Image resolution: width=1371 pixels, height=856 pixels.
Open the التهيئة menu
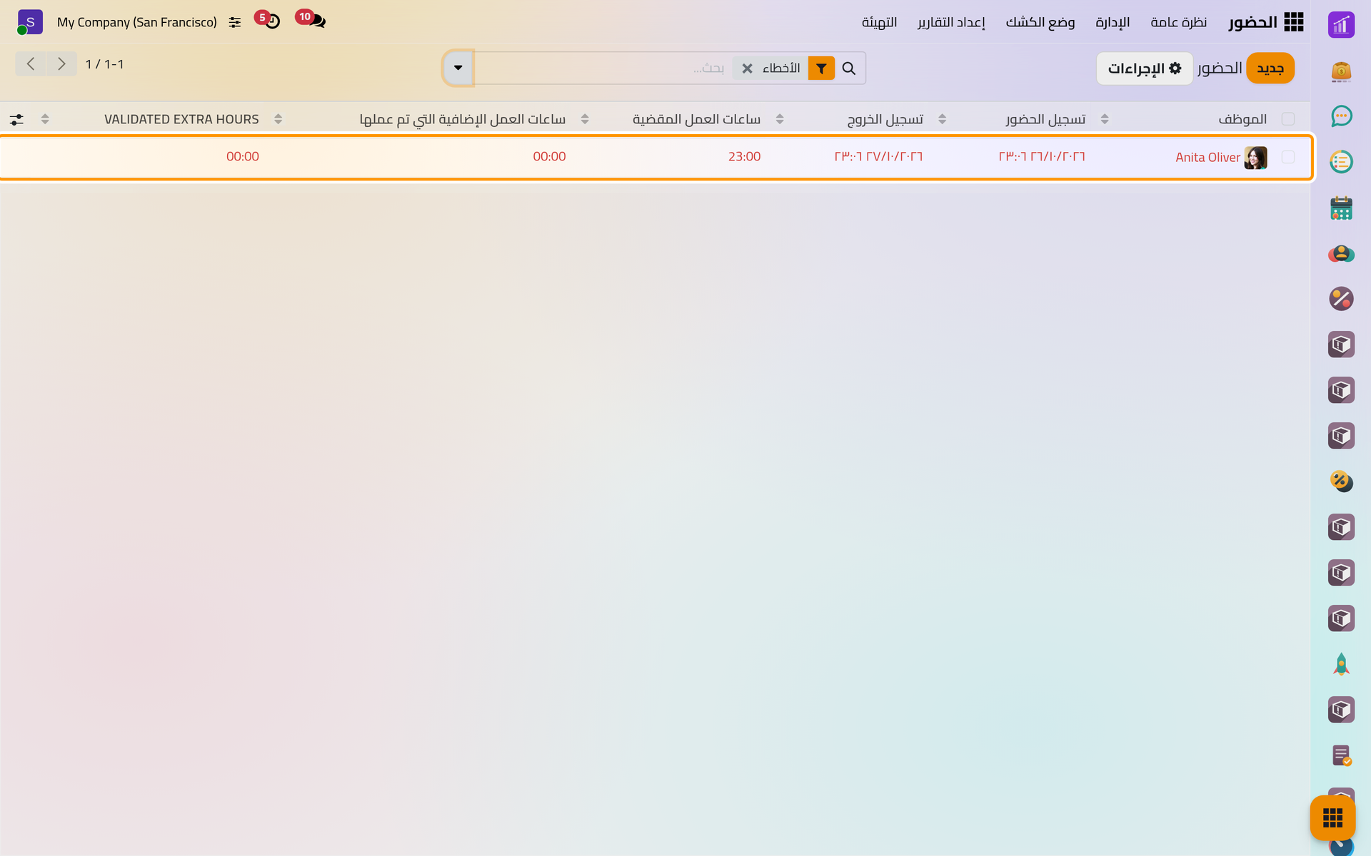(x=879, y=22)
